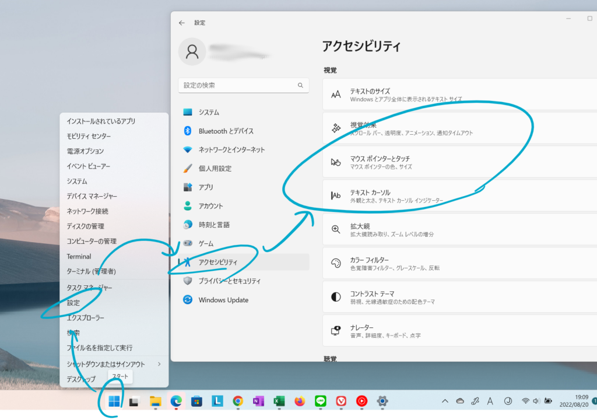
Task: Open the シャットダウンまたはサインアウト submenu arrow
Action: [159, 362]
